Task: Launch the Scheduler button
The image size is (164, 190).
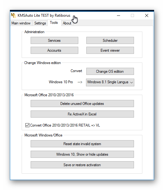Action: pos(110,41)
